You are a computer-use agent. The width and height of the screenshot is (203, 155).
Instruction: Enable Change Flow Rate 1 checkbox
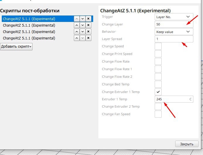(x=158, y=69)
